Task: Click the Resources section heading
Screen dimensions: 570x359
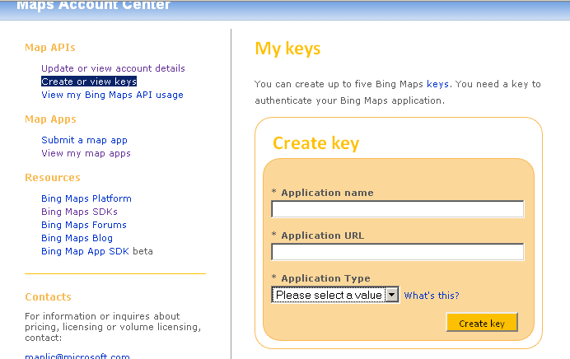Action: tap(53, 178)
